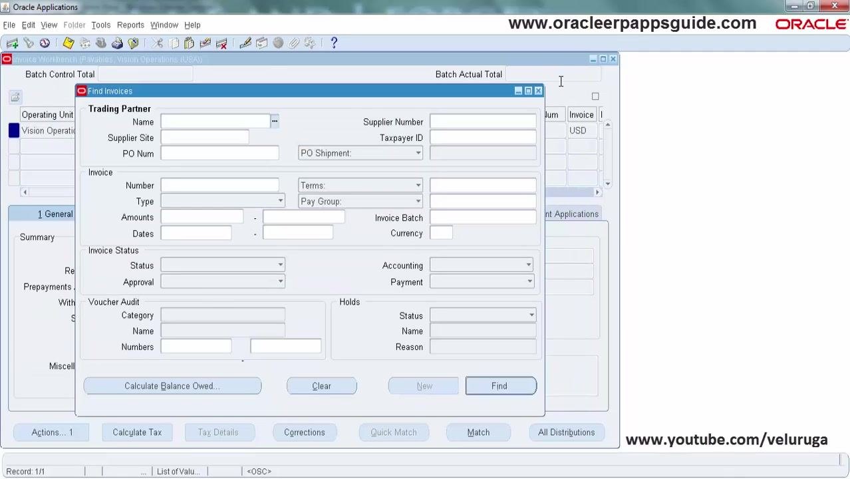Click the Folder Tools toolbar icon
This screenshot has width=850, height=479.
[310, 43]
